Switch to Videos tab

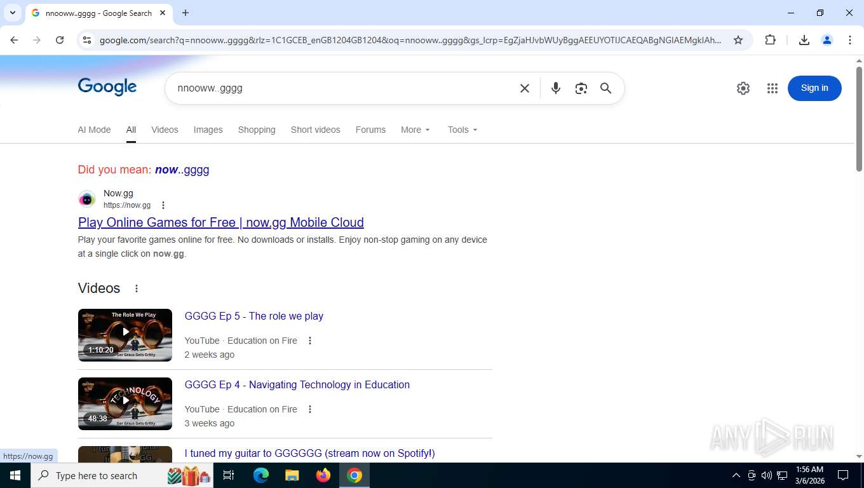tap(165, 130)
